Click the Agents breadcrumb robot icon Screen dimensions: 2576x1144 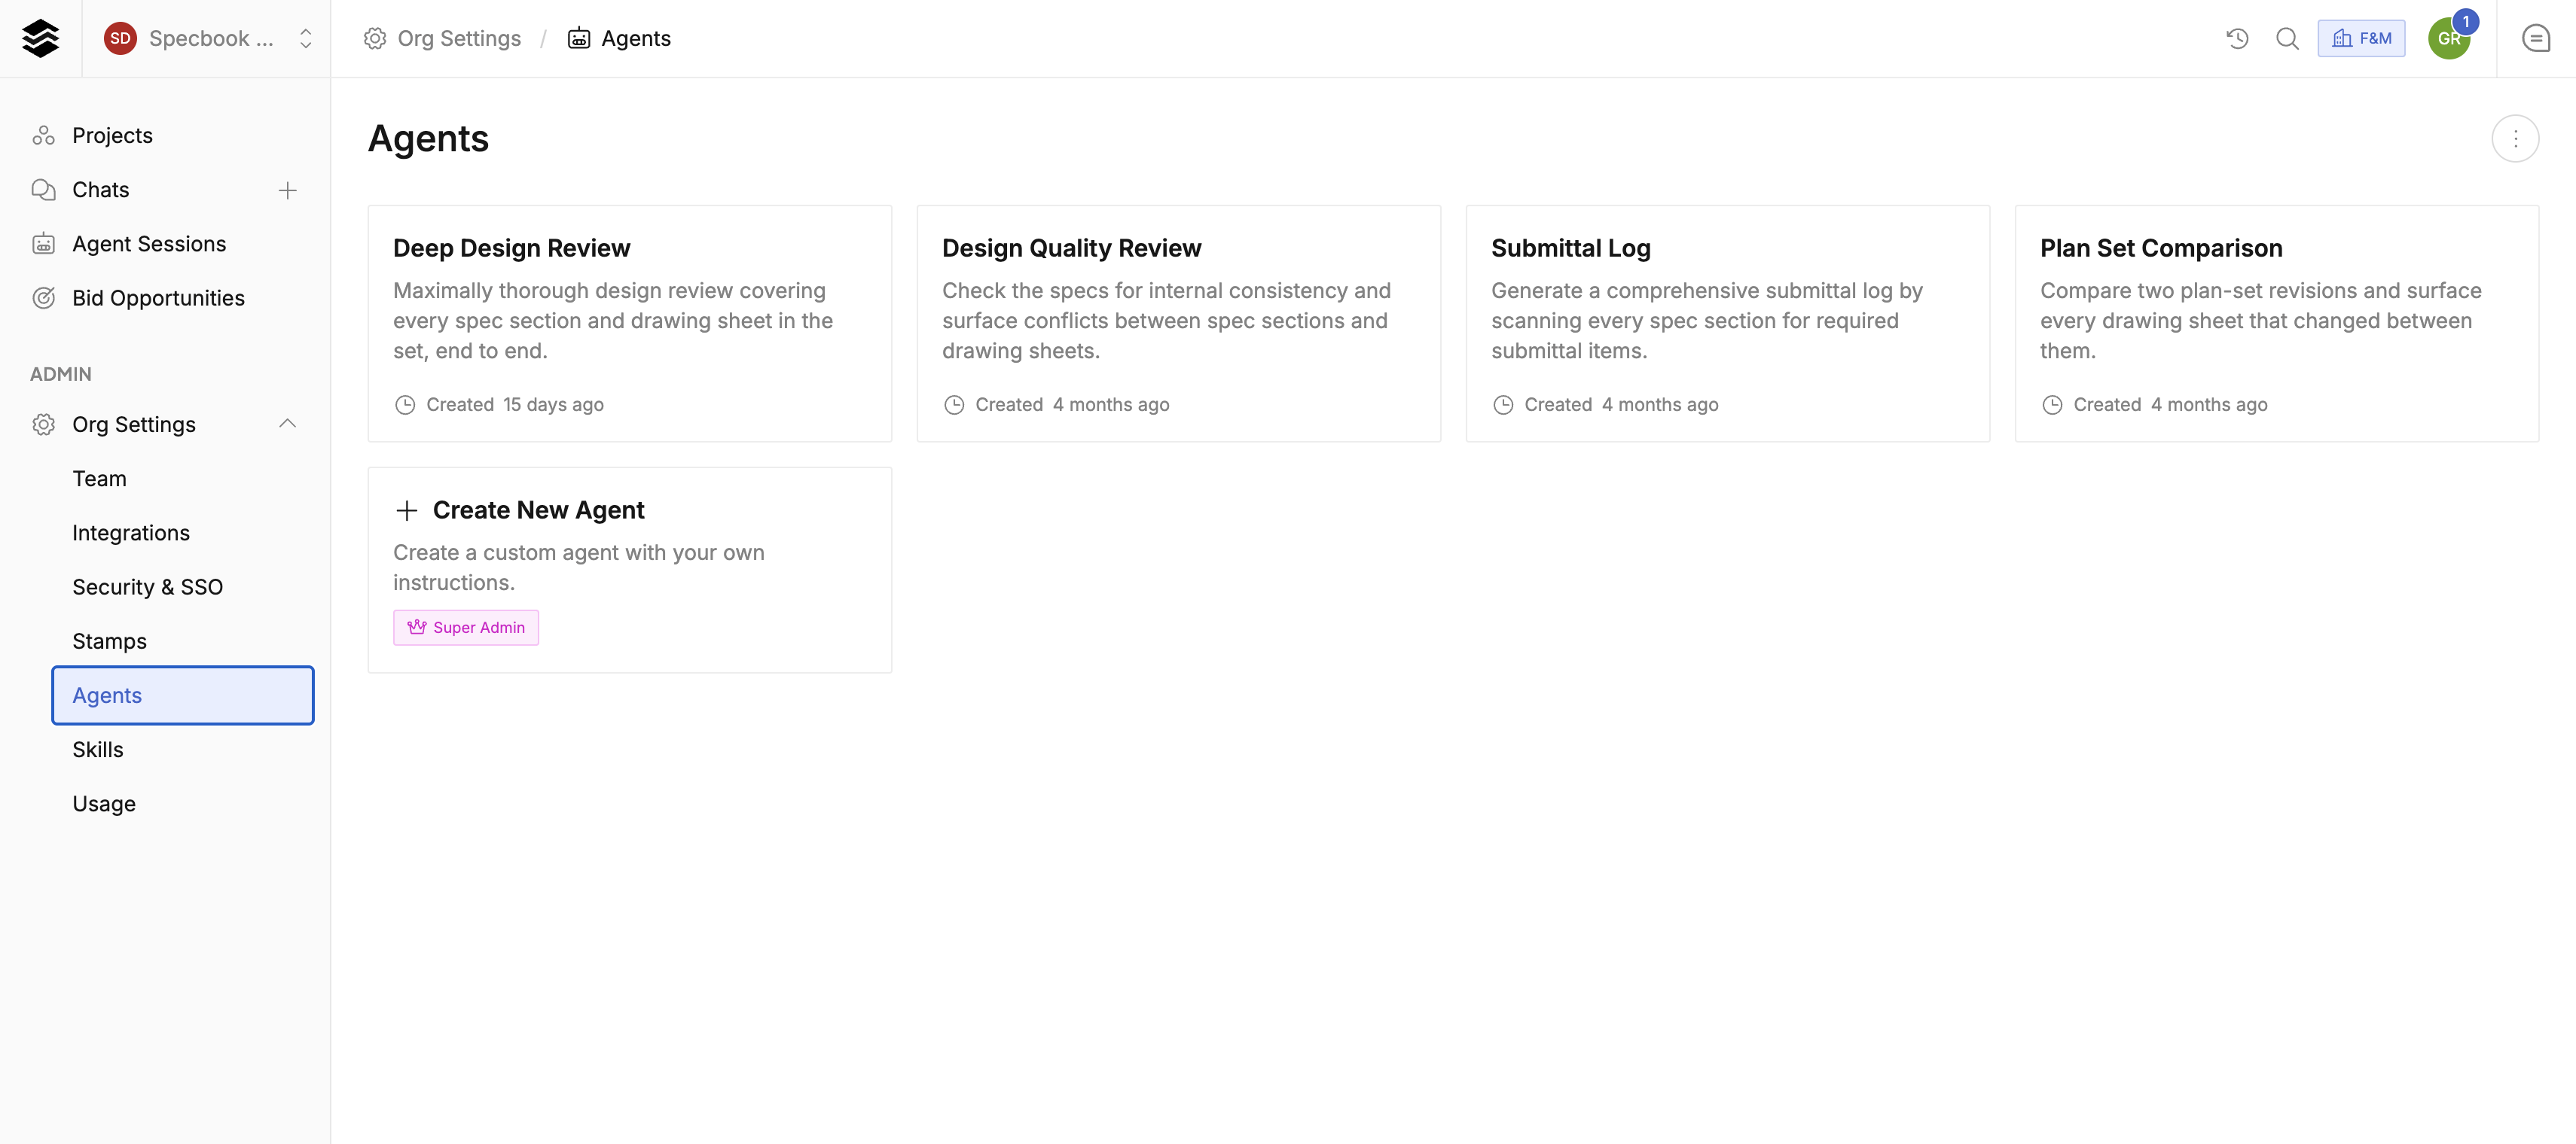(x=579, y=38)
